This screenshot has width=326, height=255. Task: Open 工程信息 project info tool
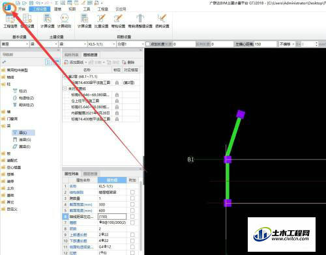10,21
